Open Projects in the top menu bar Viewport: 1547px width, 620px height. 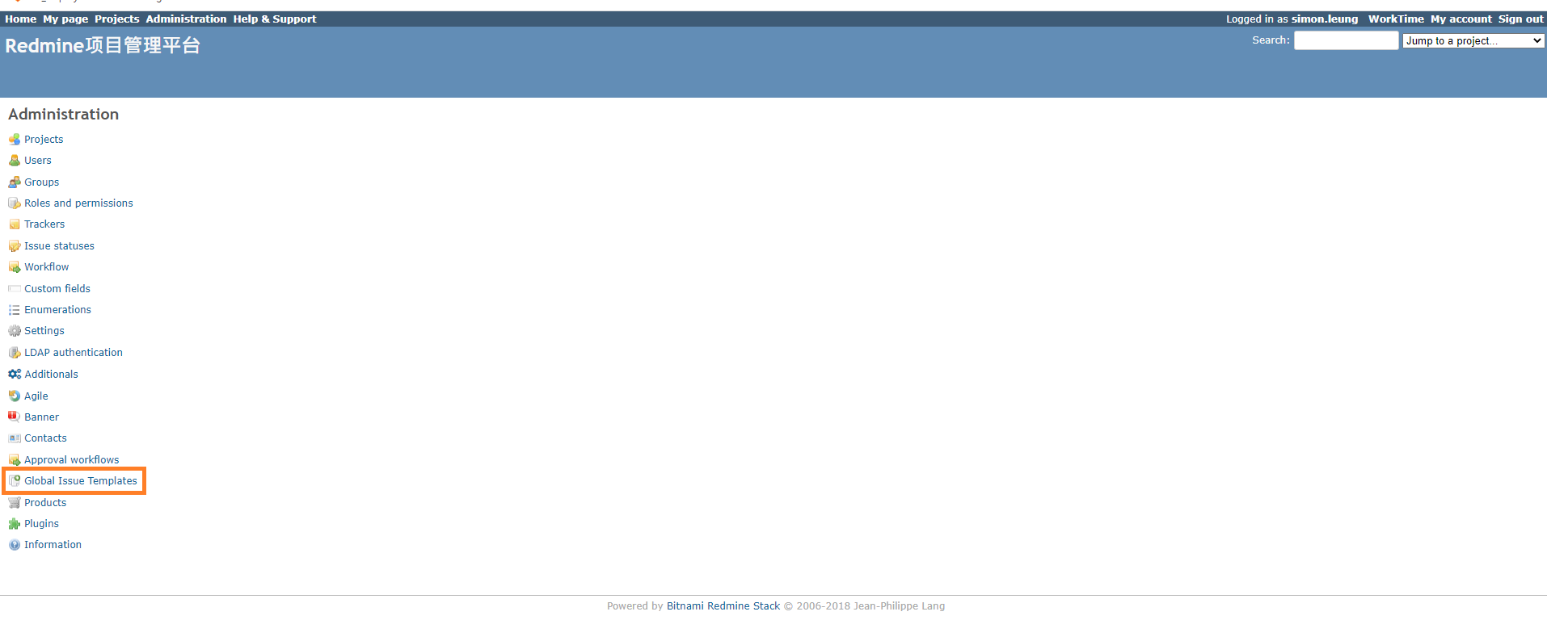point(117,19)
